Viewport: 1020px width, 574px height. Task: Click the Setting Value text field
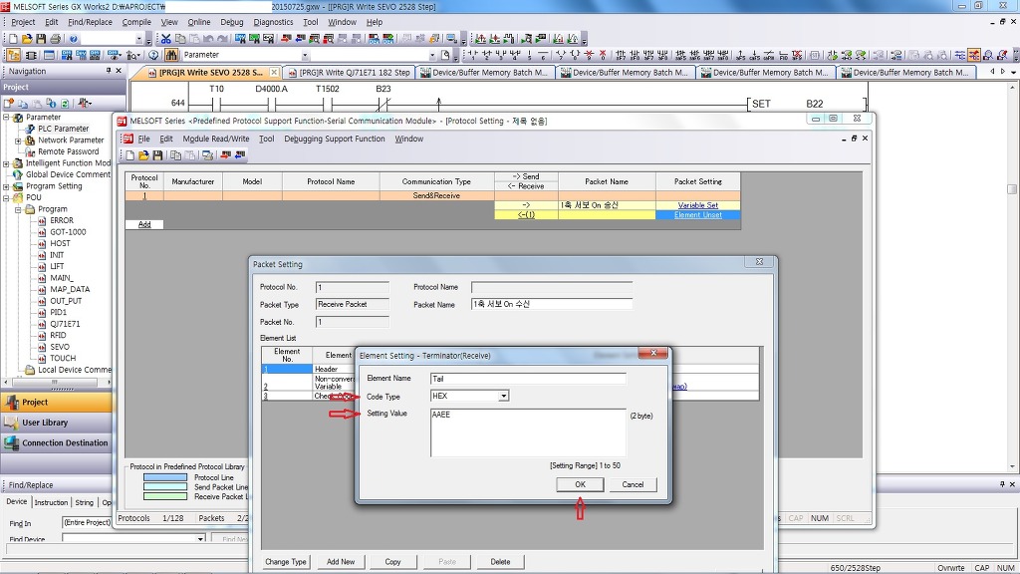(x=528, y=431)
